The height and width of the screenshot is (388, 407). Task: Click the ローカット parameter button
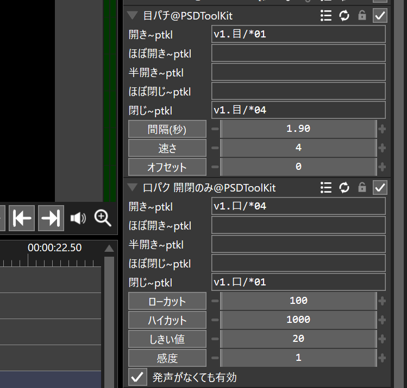167,301
